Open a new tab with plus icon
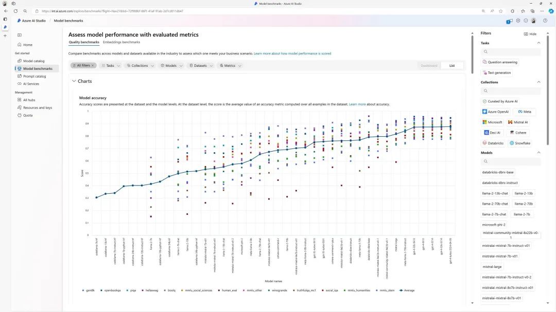The image size is (556, 312). (5, 36)
